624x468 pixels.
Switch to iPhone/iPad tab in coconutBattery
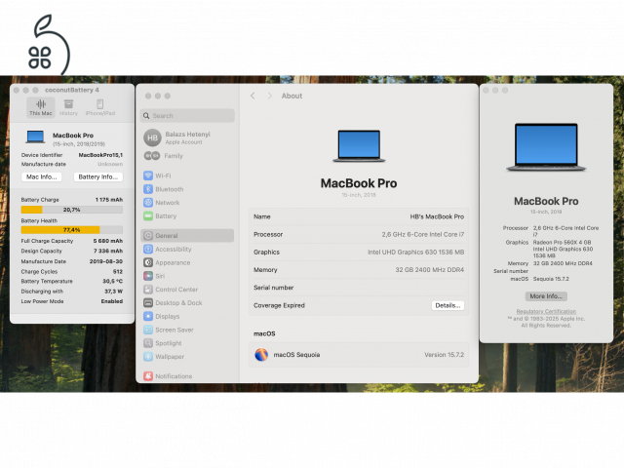coord(100,107)
